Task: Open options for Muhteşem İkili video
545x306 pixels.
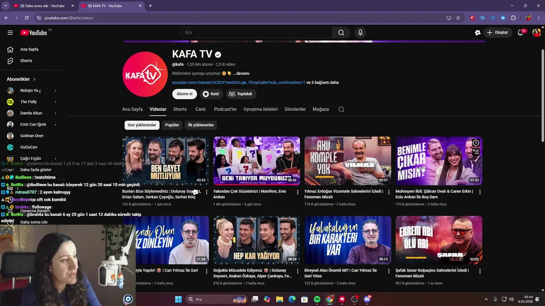Action: tap(480, 192)
